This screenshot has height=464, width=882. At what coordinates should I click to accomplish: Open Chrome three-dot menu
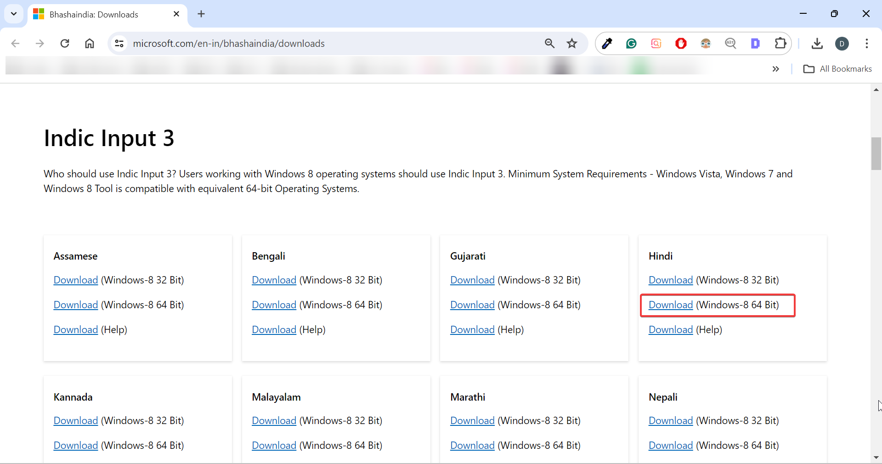tap(867, 44)
